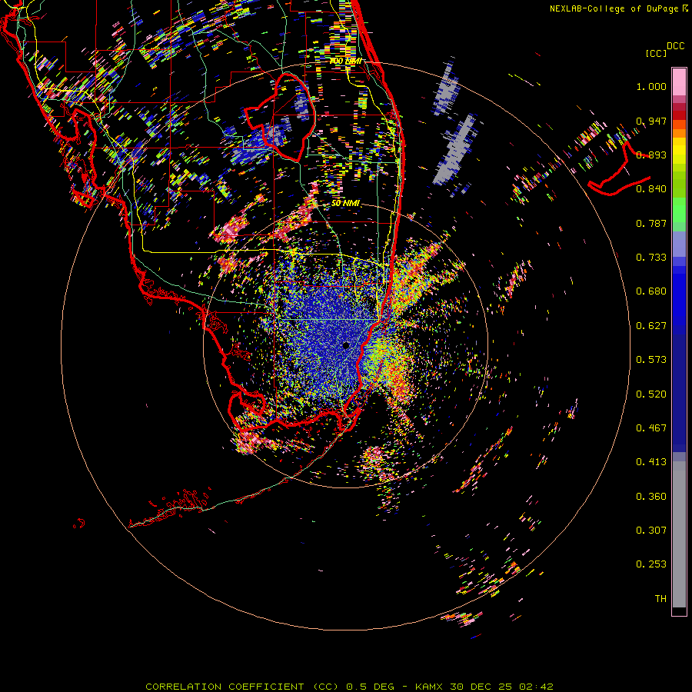The height and width of the screenshot is (692, 692).
Task: Click the 0.573 color scale value
Action: (x=651, y=360)
